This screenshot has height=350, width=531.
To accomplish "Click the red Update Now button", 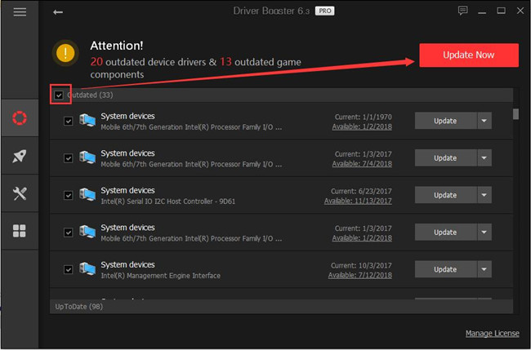I will (x=468, y=55).
